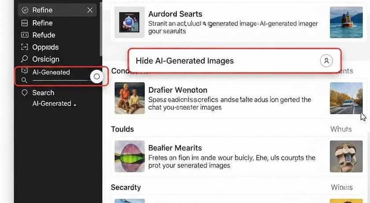
Task: Toggle the AI-Generated circular switch knob
Action: (96, 77)
